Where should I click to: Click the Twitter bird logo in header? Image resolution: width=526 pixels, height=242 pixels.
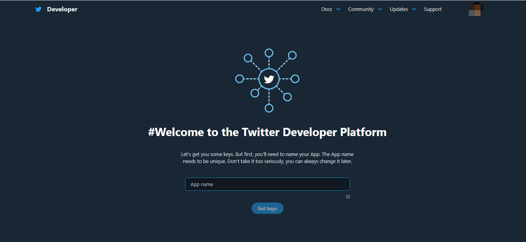[x=38, y=9]
